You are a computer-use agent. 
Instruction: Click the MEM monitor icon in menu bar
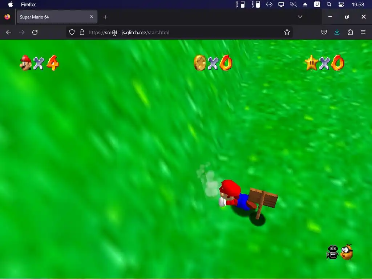point(240,4)
